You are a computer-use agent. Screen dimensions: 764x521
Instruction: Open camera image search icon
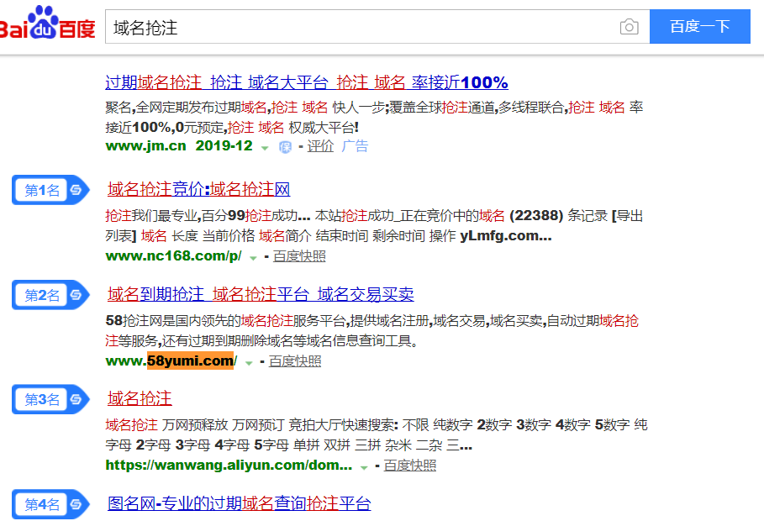click(629, 27)
